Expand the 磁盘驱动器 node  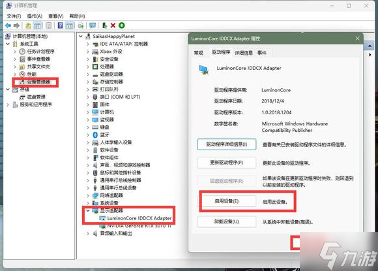click(x=88, y=74)
